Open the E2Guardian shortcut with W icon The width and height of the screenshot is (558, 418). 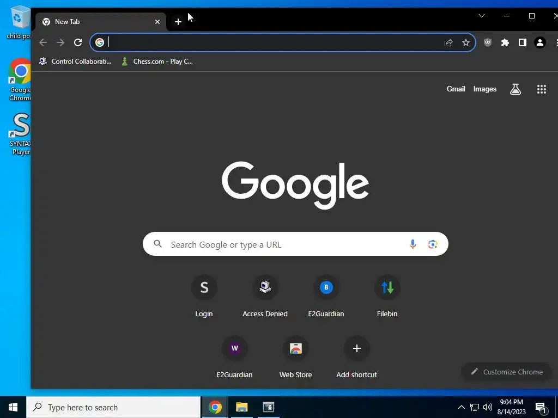pyautogui.click(x=234, y=358)
